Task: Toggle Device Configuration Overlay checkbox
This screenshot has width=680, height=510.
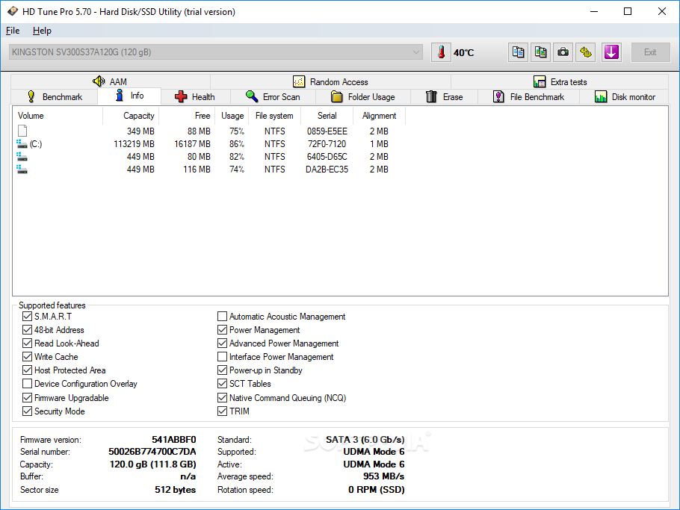Action: tap(27, 384)
